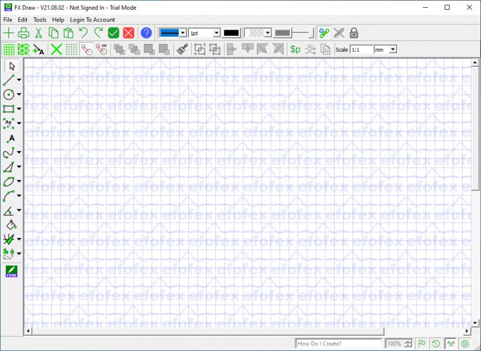
Task: Expand the line tool options arrow
Action: point(19,80)
